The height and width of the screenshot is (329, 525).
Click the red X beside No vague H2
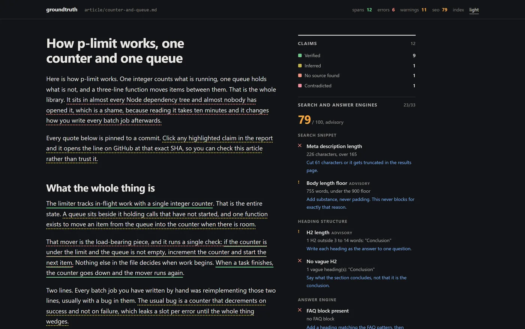pos(300,260)
